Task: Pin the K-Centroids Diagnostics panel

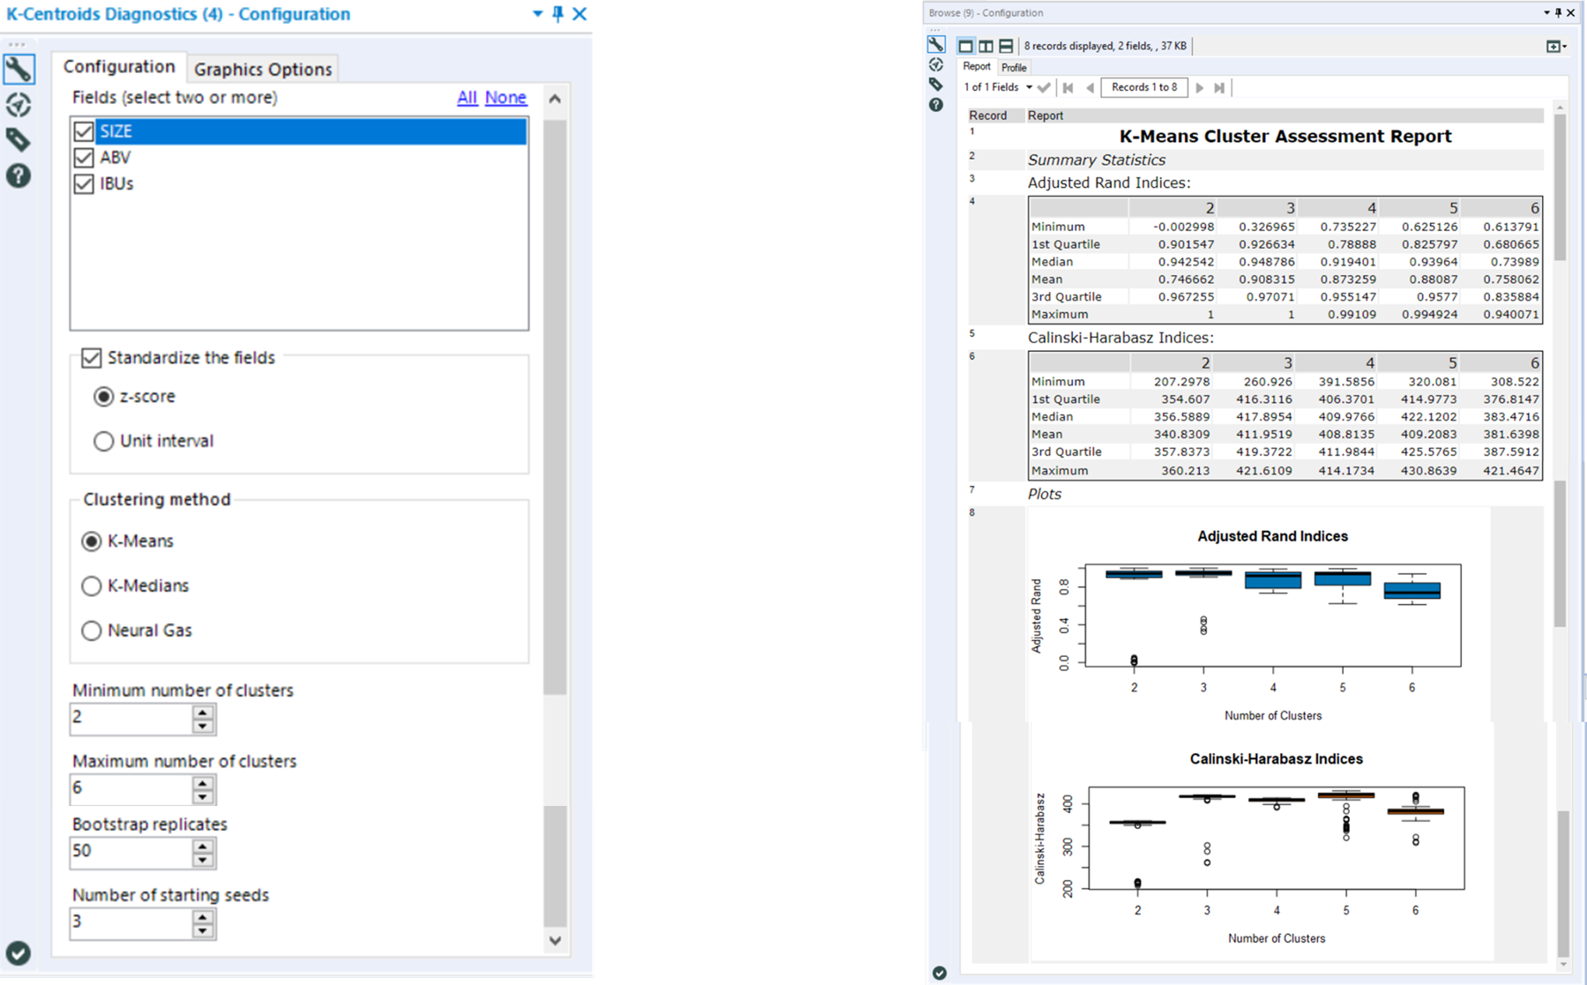Action: (x=558, y=14)
